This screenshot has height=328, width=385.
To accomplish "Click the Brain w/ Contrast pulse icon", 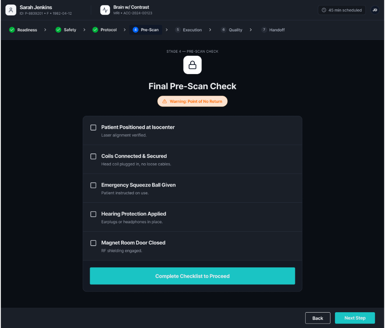I will (105, 10).
